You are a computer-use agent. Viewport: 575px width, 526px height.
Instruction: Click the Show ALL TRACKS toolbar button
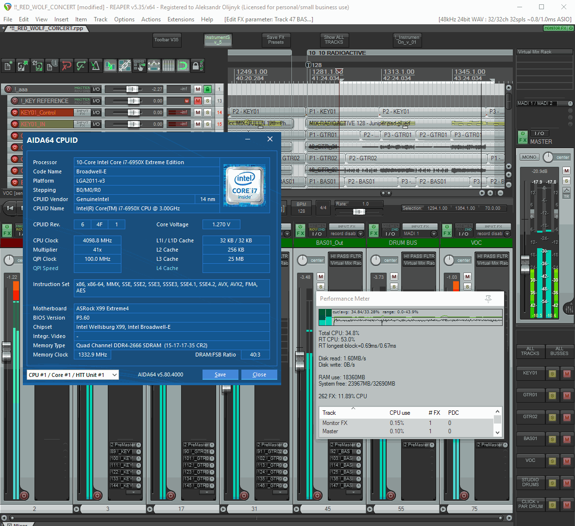click(x=334, y=40)
